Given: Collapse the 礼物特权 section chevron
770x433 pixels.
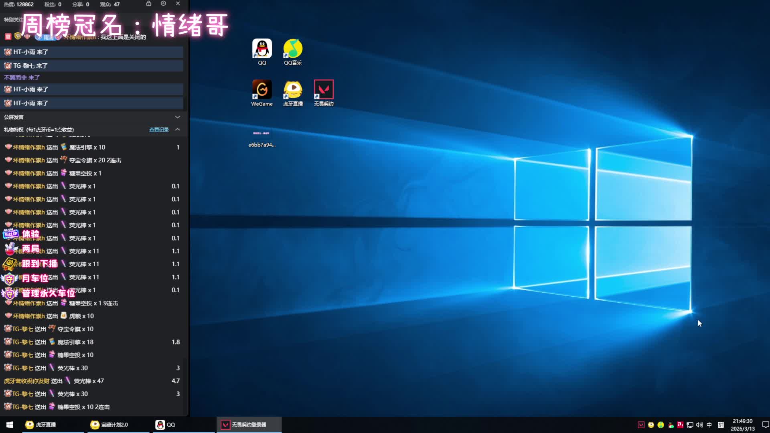Looking at the screenshot, I should 177,129.
